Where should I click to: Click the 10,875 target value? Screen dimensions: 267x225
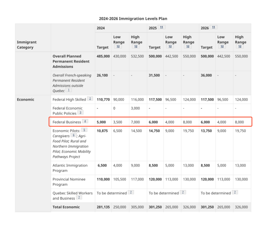coord(102,131)
